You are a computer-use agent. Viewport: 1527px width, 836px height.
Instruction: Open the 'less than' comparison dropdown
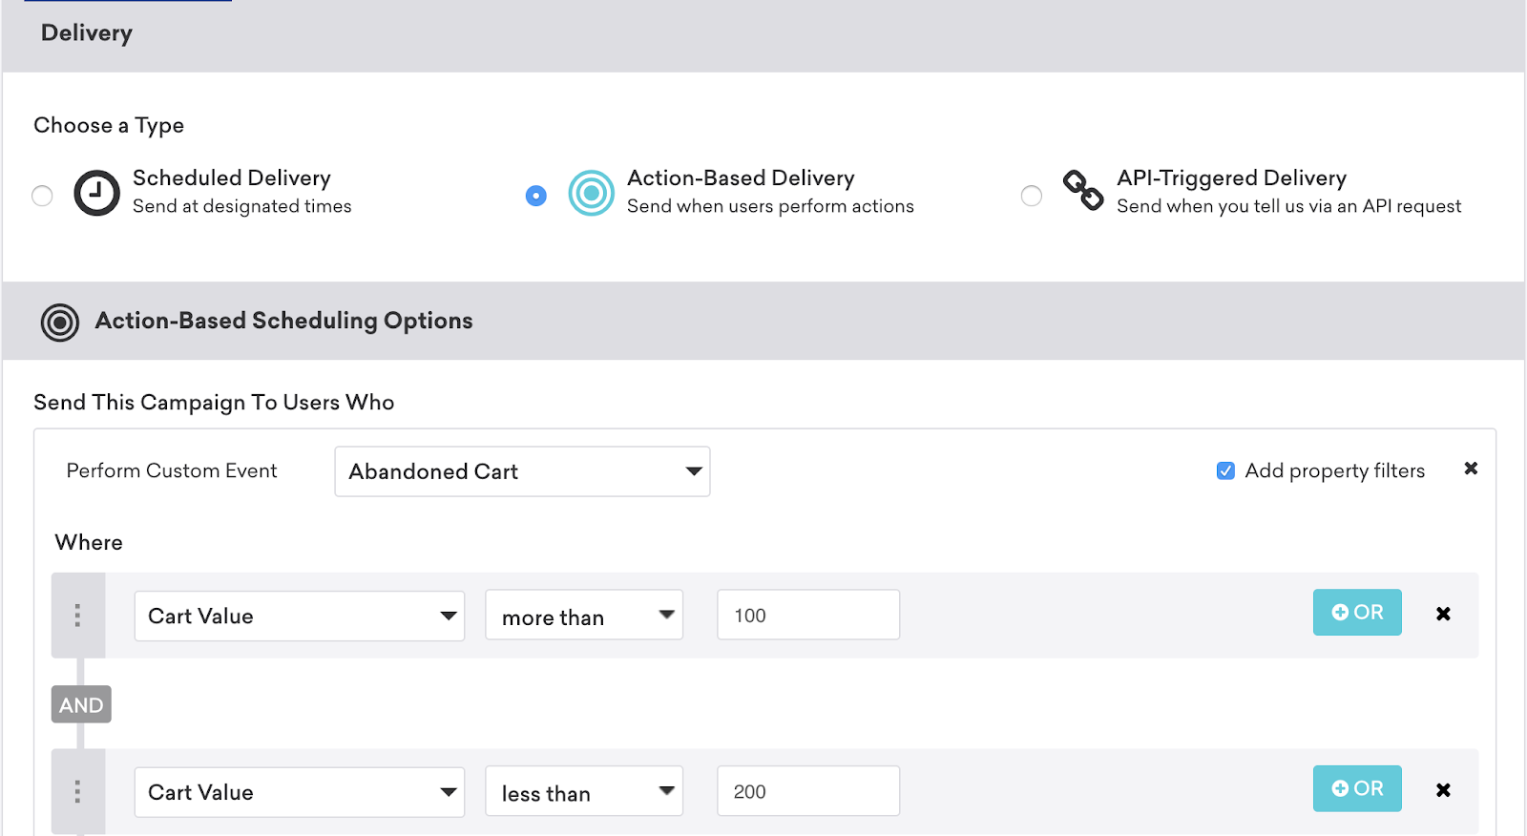pos(584,791)
